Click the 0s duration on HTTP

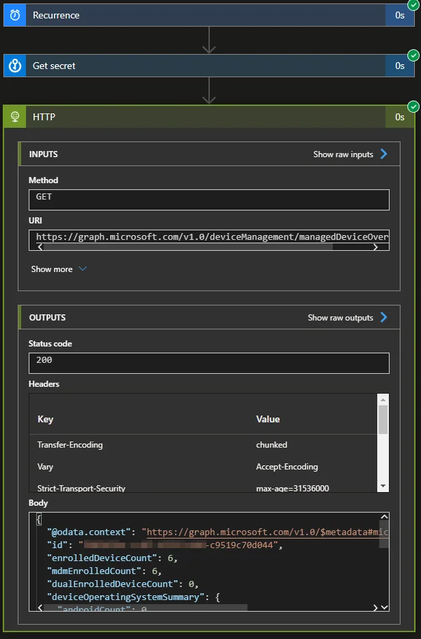click(400, 117)
